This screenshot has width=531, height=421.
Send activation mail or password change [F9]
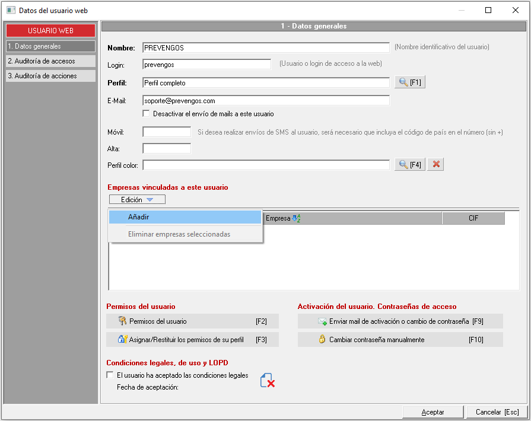click(400, 321)
